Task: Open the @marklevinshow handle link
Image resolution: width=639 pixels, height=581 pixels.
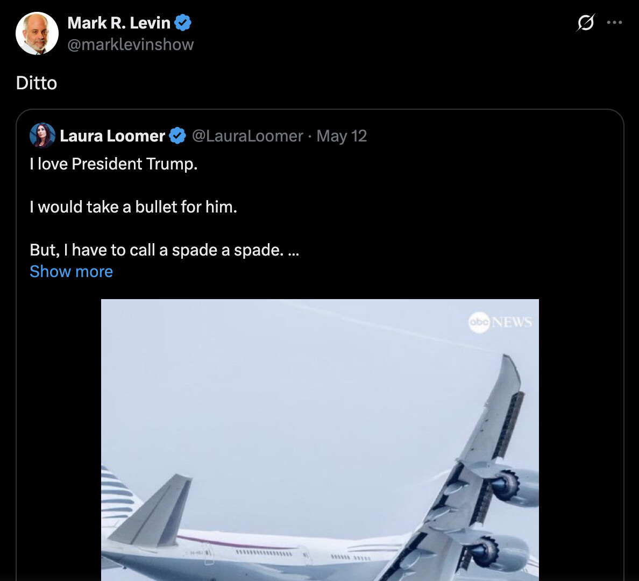Action: click(x=130, y=45)
